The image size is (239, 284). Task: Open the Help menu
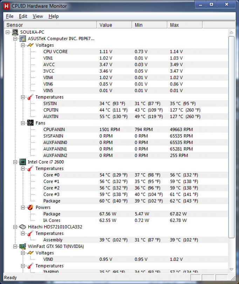54,16
